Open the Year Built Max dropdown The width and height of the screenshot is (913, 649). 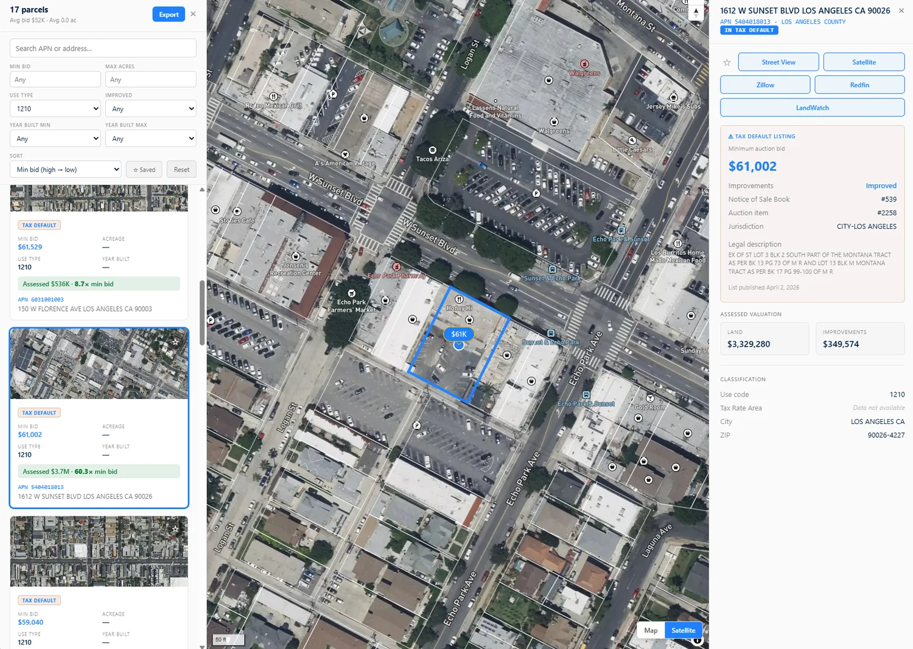point(150,139)
